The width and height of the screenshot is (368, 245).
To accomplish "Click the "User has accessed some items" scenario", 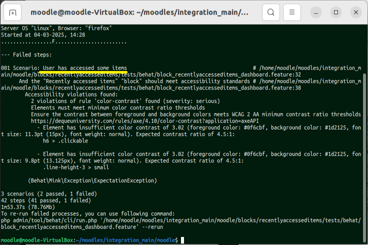I will coord(84,68).
